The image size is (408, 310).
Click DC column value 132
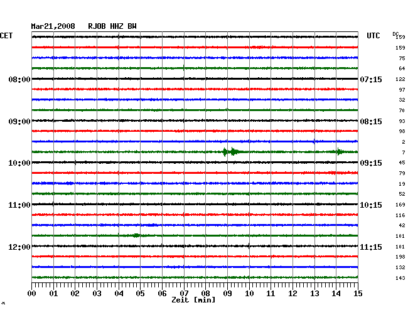pos(400,267)
